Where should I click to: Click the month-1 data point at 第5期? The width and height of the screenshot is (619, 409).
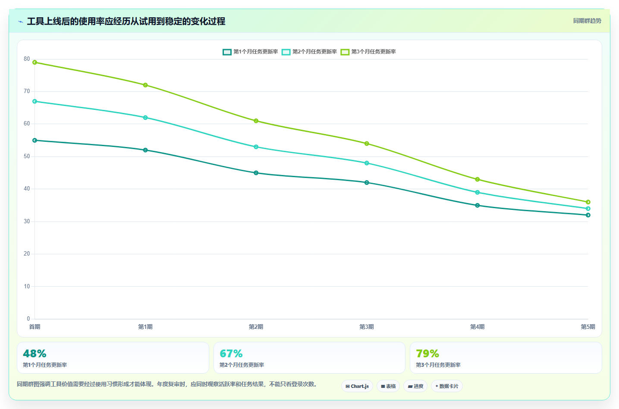(x=588, y=215)
